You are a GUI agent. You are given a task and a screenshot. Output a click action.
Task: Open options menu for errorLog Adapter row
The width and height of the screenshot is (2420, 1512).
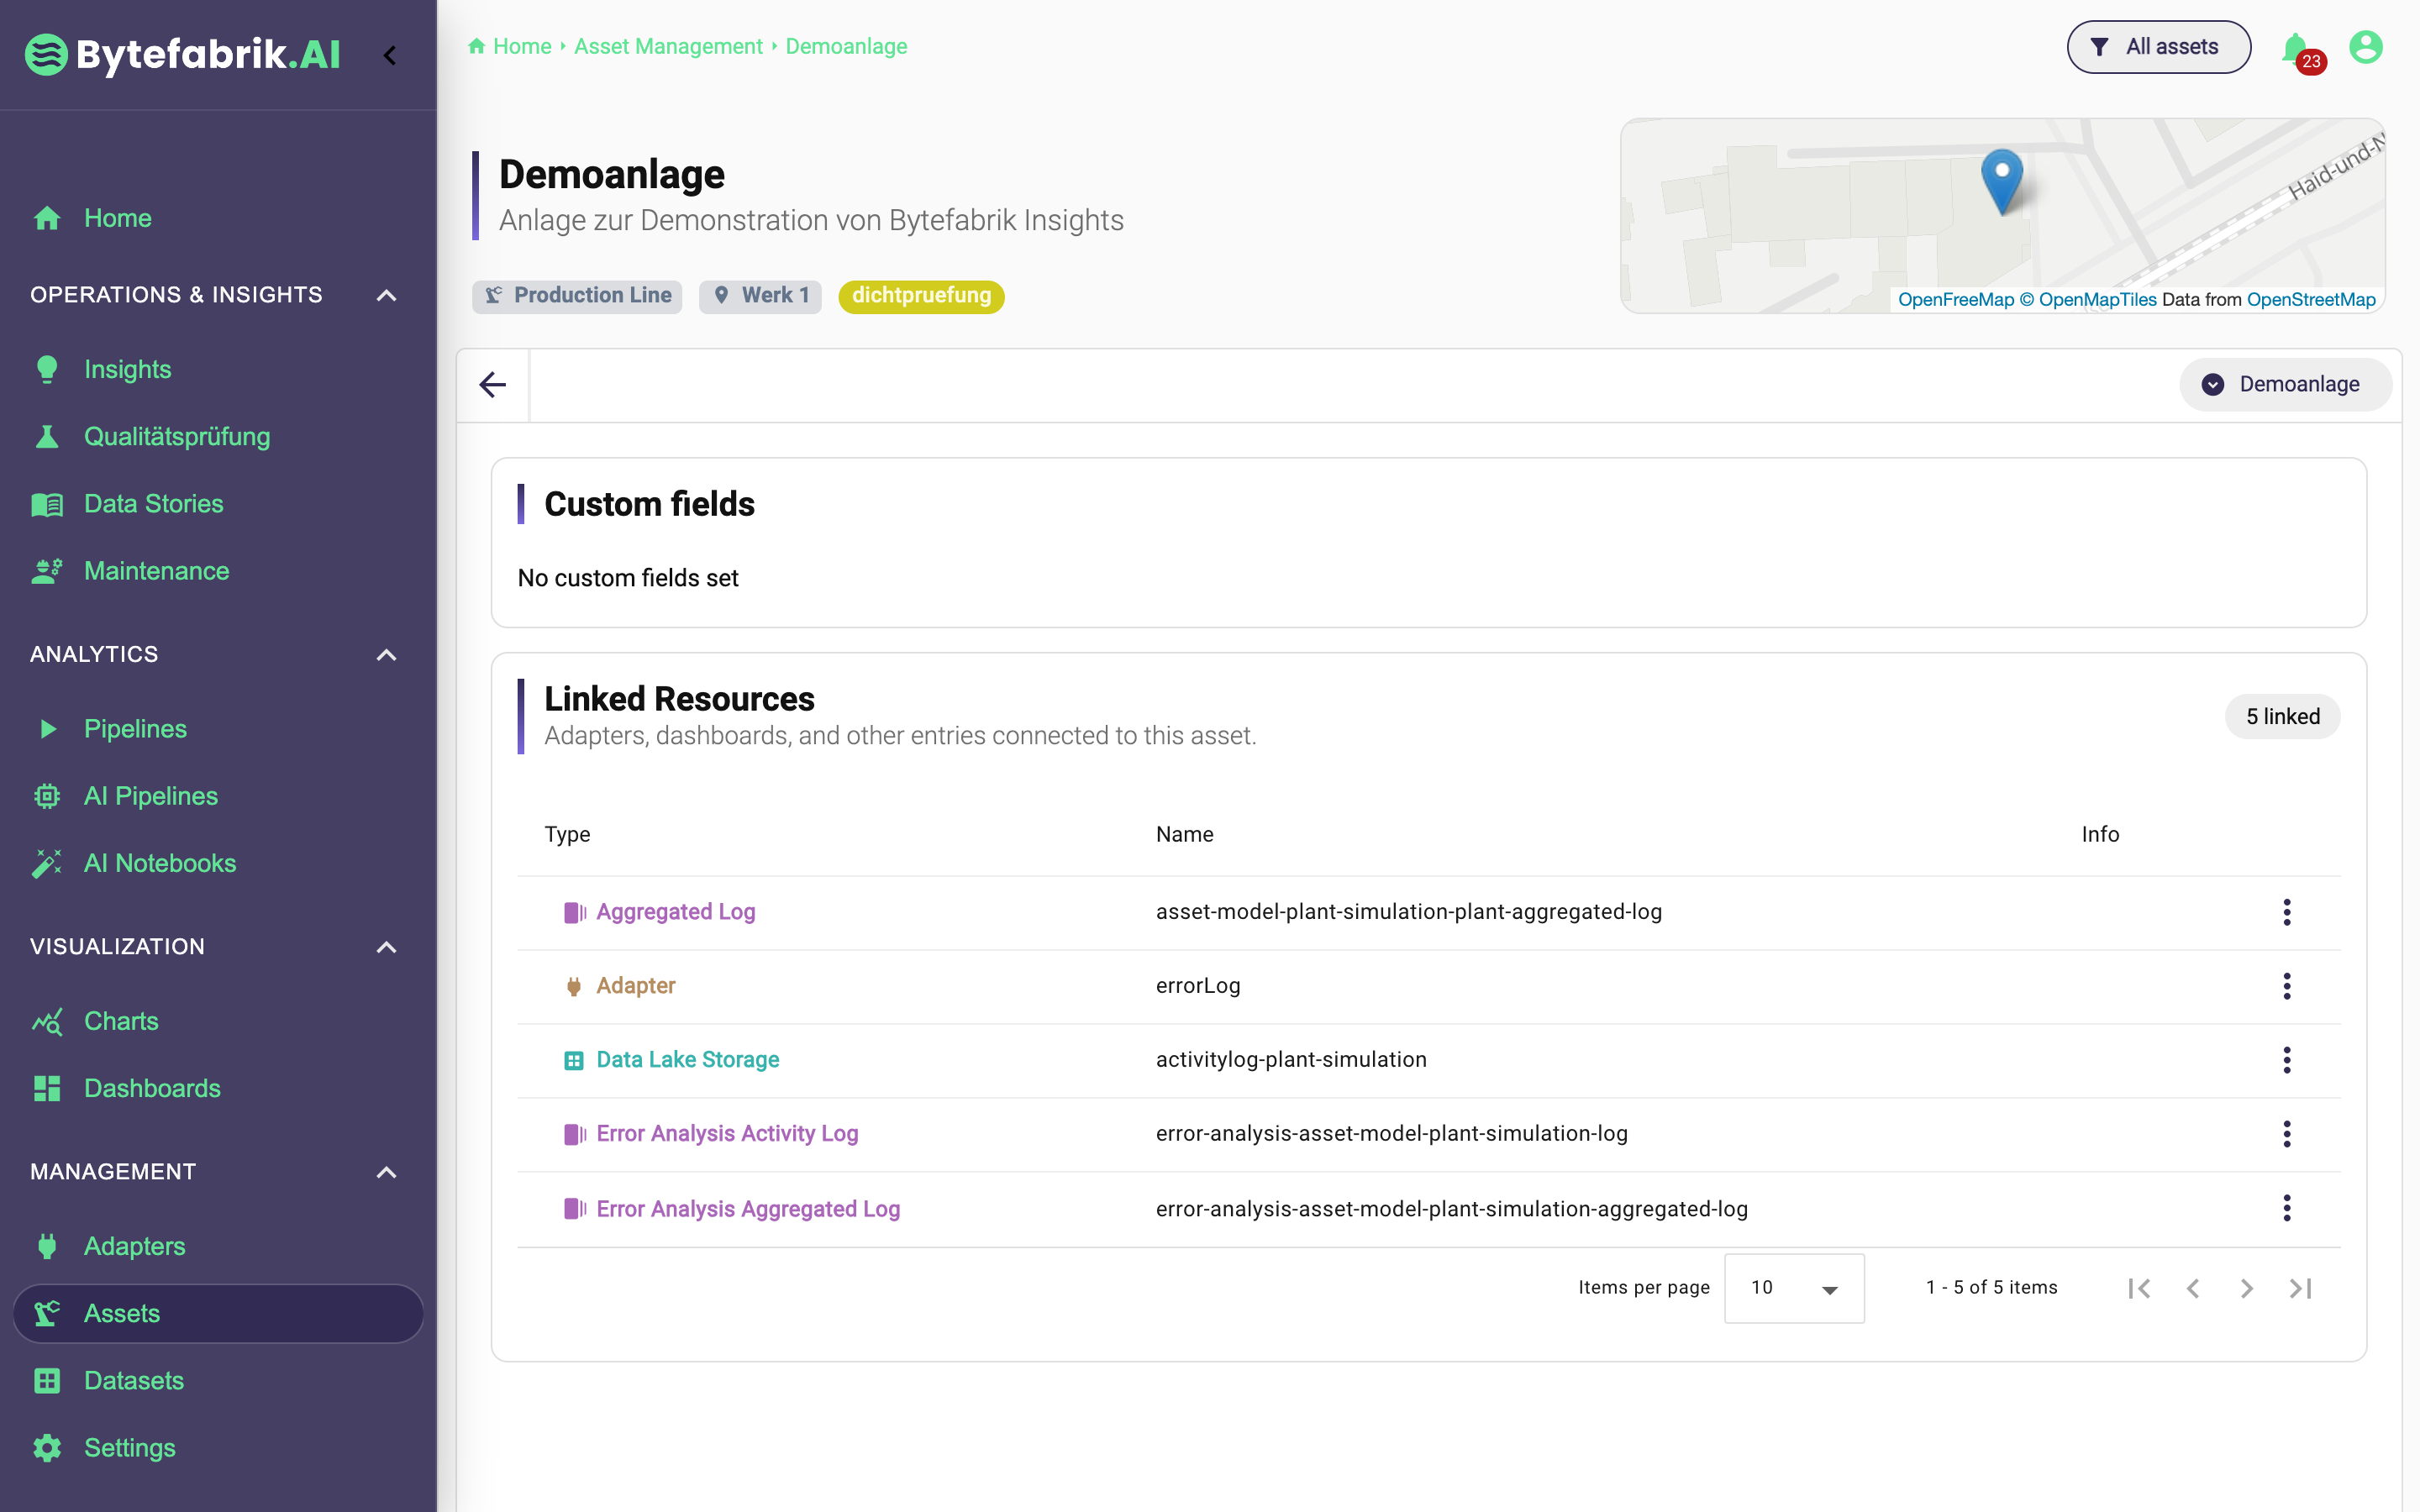pyautogui.click(x=2286, y=986)
